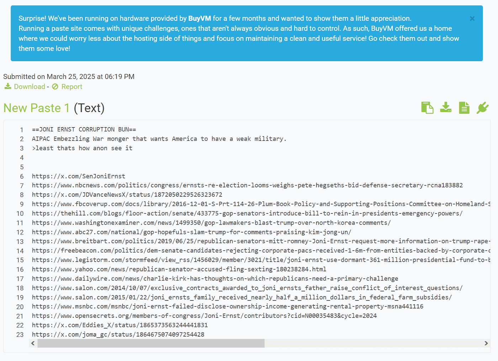This screenshot has width=498, height=361.
Task: Click the horizontal scrollbar right arrow
Action: pos(486,343)
